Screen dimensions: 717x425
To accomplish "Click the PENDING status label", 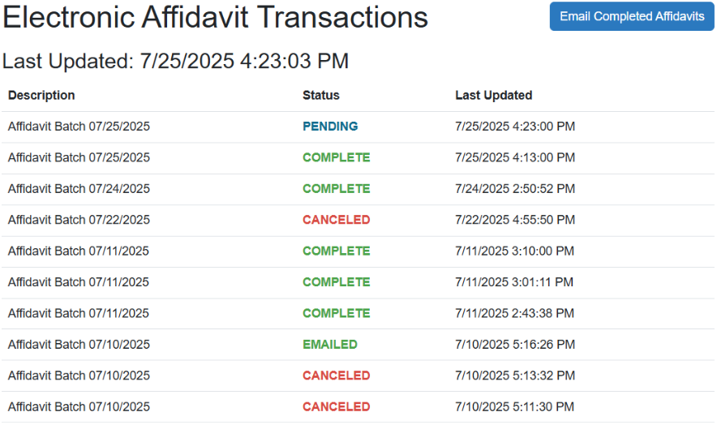I will [x=330, y=127].
